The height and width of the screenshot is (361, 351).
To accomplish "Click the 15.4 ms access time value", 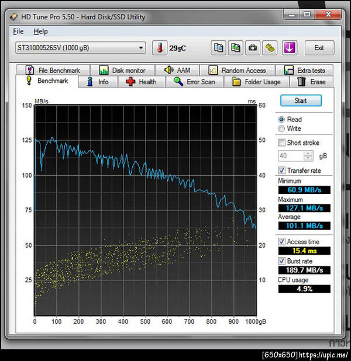I will coord(304,251).
